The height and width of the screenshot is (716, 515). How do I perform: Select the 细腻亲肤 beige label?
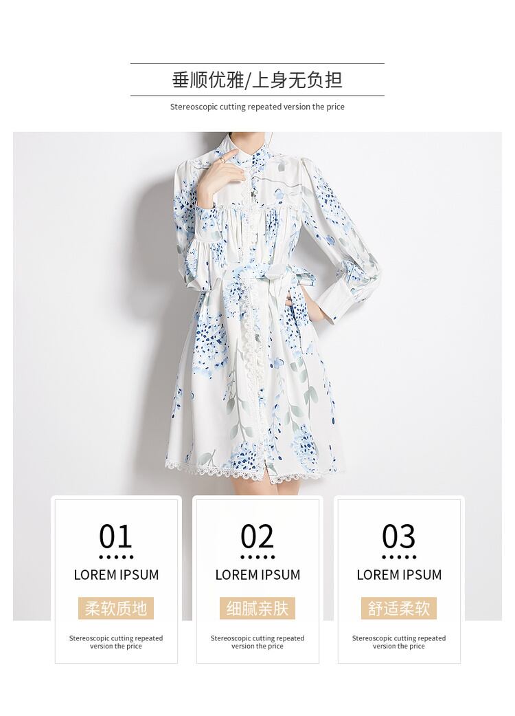[x=257, y=608]
